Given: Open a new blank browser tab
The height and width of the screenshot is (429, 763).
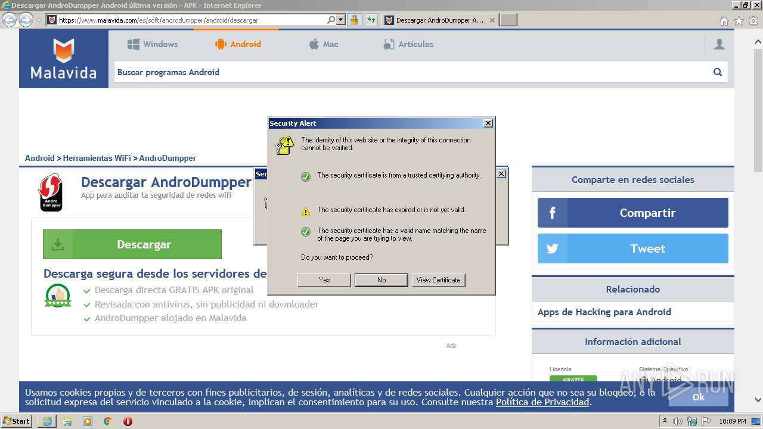Looking at the screenshot, I should click(508, 20).
